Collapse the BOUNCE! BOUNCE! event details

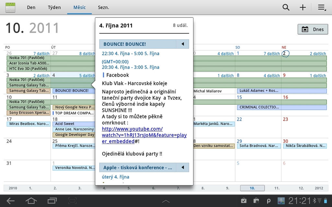[x=183, y=44]
